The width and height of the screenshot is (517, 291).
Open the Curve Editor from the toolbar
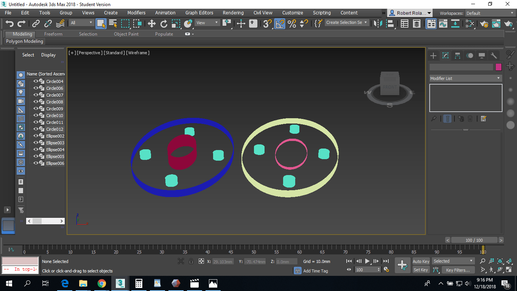[x=443, y=24]
